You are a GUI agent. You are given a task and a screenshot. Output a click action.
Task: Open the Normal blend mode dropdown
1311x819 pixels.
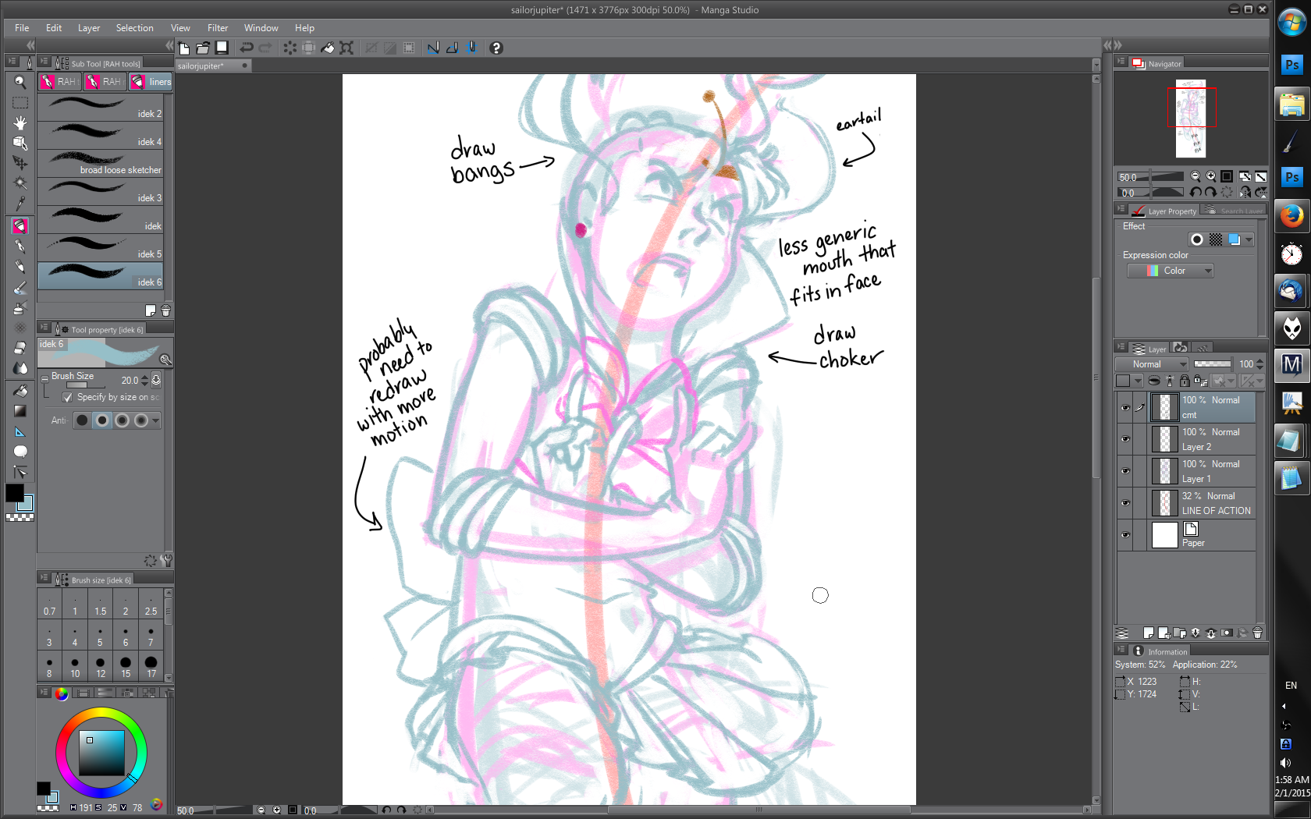point(1151,364)
